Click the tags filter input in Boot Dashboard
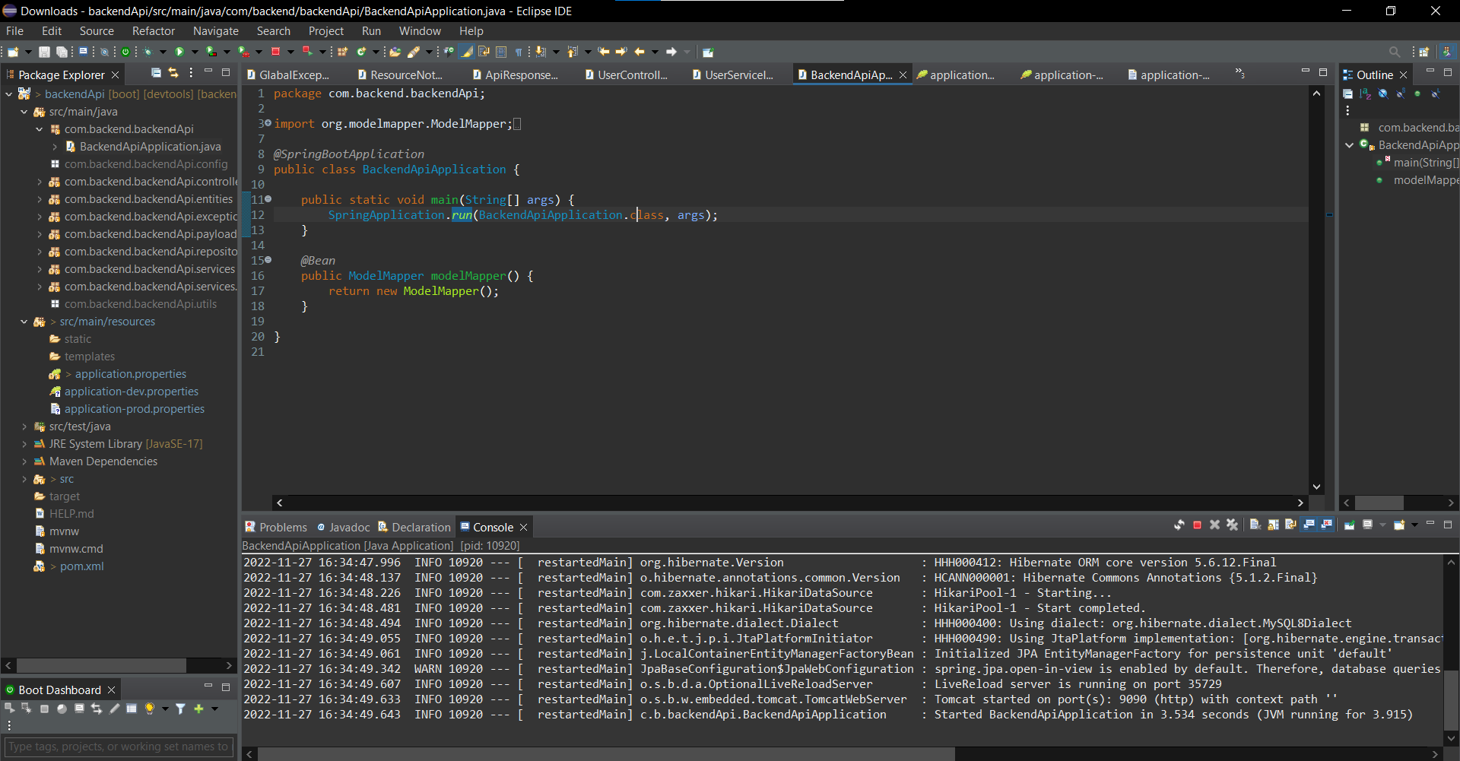The height and width of the screenshot is (761, 1460). click(x=119, y=746)
